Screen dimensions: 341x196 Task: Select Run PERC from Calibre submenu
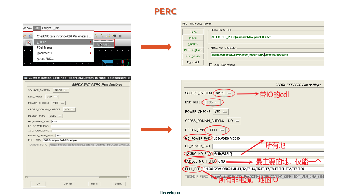(x=104, y=44)
